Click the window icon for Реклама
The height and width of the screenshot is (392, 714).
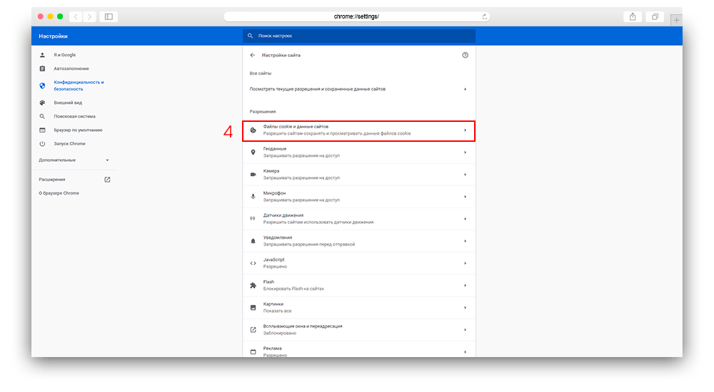tap(253, 352)
